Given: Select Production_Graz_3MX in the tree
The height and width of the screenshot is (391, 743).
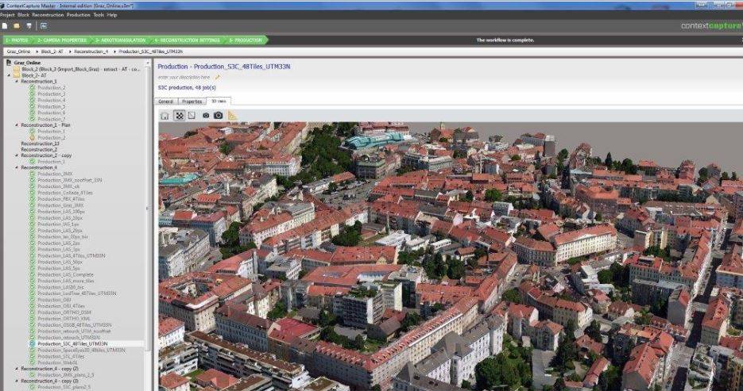Looking at the screenshot, I should point(60,205).
